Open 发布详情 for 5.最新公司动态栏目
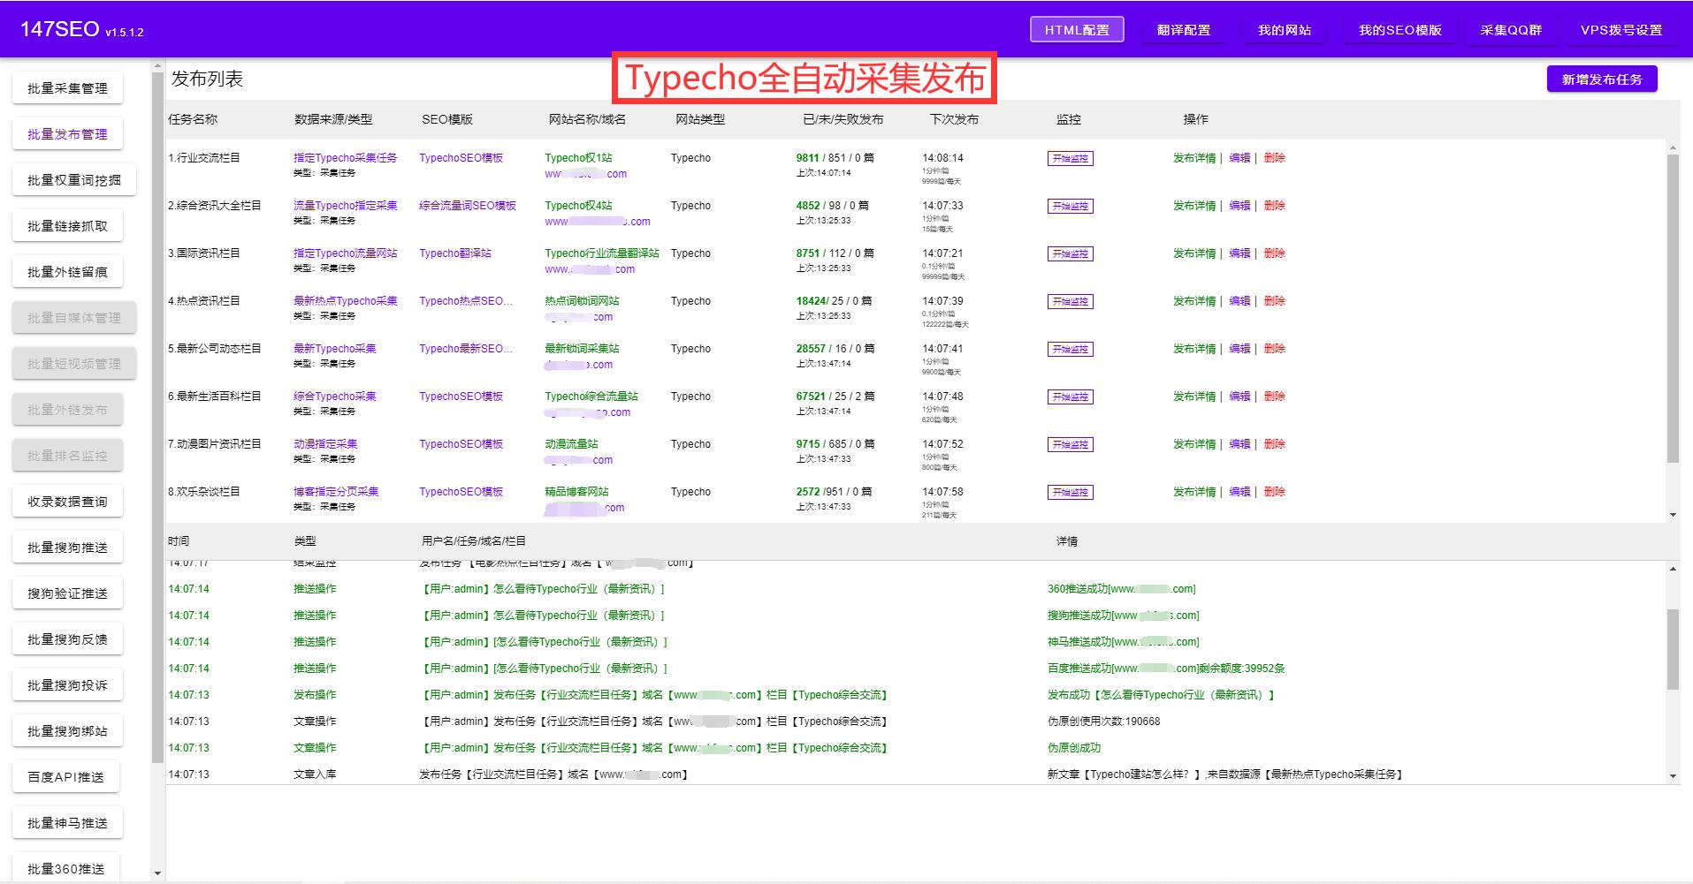 point(1194,349)
